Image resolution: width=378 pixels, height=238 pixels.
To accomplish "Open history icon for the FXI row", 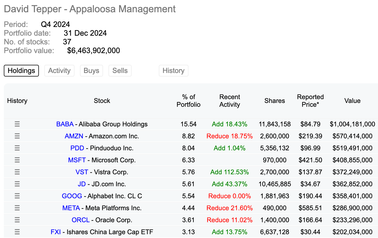I will 17,232.
